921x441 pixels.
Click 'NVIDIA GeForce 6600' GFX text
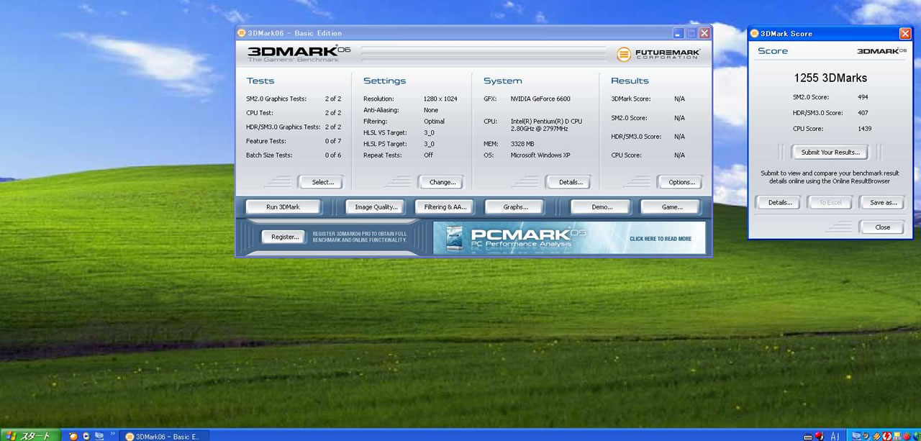[540, 99]
